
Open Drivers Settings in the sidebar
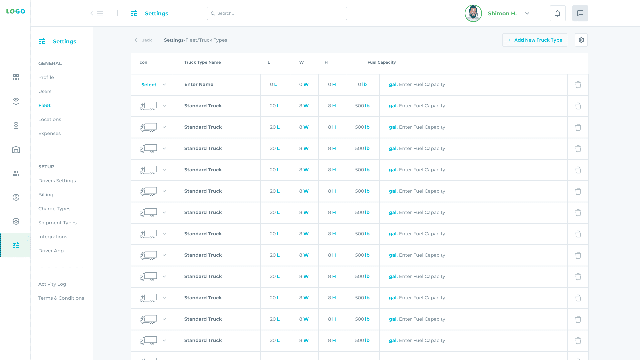pos(57,181)
